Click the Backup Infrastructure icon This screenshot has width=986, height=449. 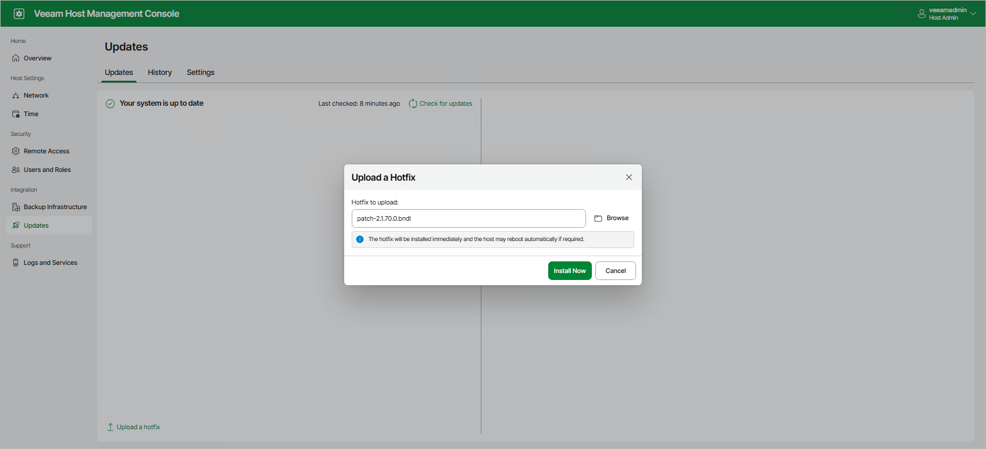pyautogui.click(x=16, y=207)
